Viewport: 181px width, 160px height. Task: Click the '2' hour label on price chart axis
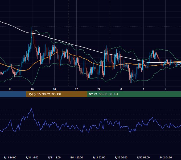click(x=143, y=89)
